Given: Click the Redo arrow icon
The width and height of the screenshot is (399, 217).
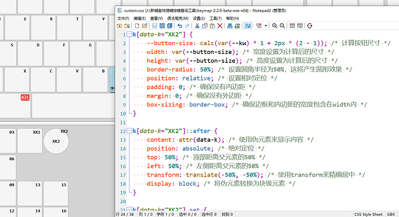Looking at the screenshot, I should (x=187, y=25).
